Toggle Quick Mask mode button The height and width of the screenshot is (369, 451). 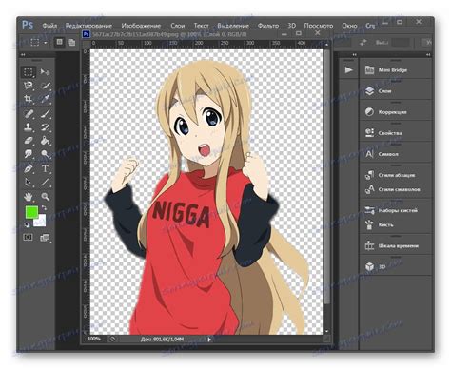pyautogui.click(x=29, y=237)
